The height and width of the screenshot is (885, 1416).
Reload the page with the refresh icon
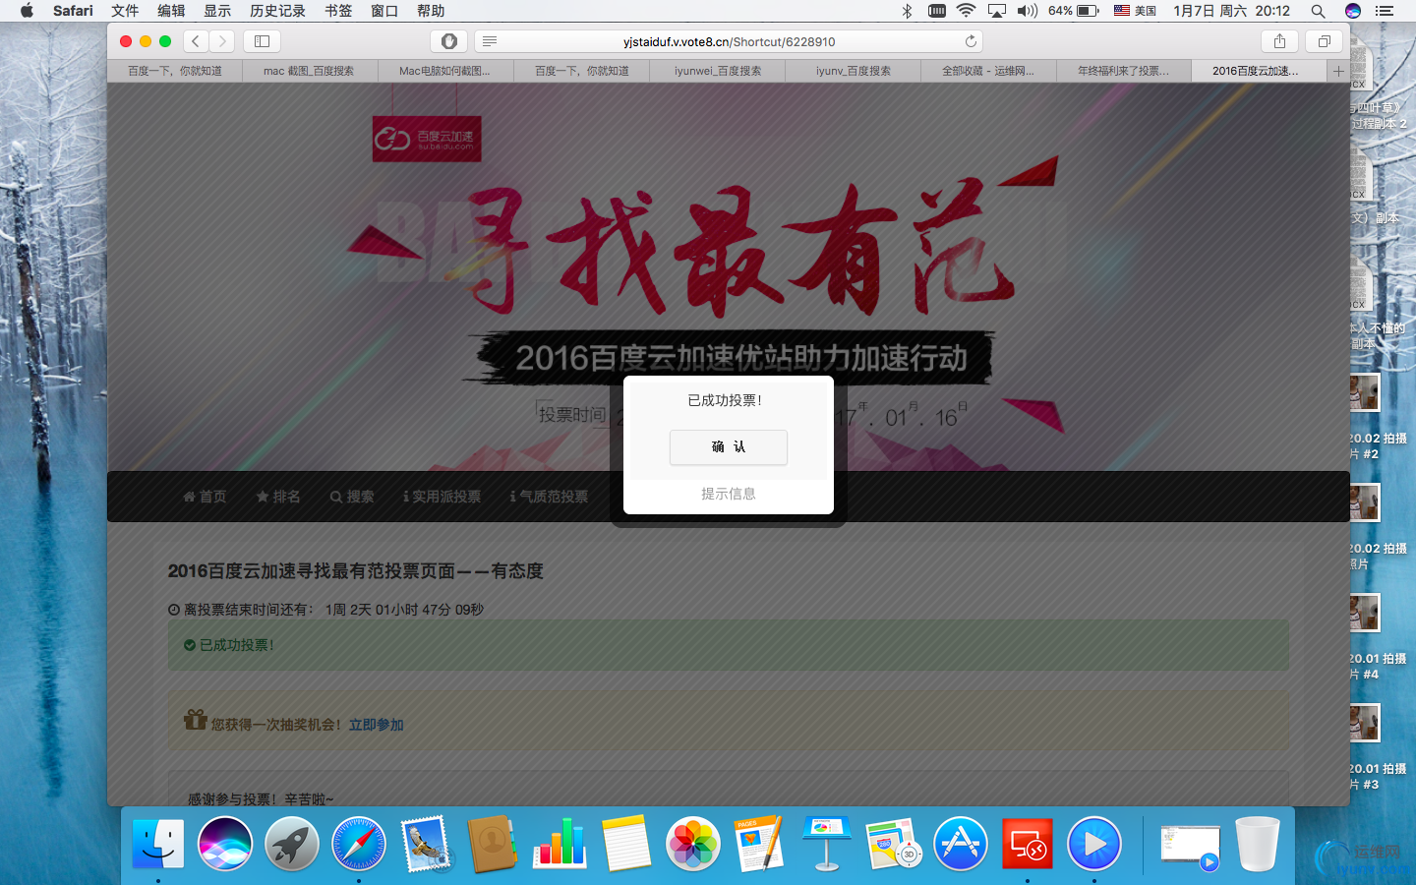[971, 41]
